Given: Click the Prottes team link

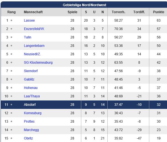Looking at the screenshot, I should pos(29,122).
